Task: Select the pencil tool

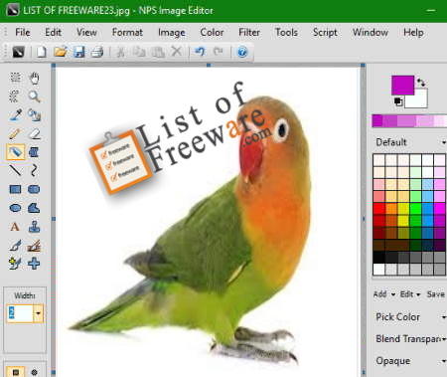Action: pos(15,133)
